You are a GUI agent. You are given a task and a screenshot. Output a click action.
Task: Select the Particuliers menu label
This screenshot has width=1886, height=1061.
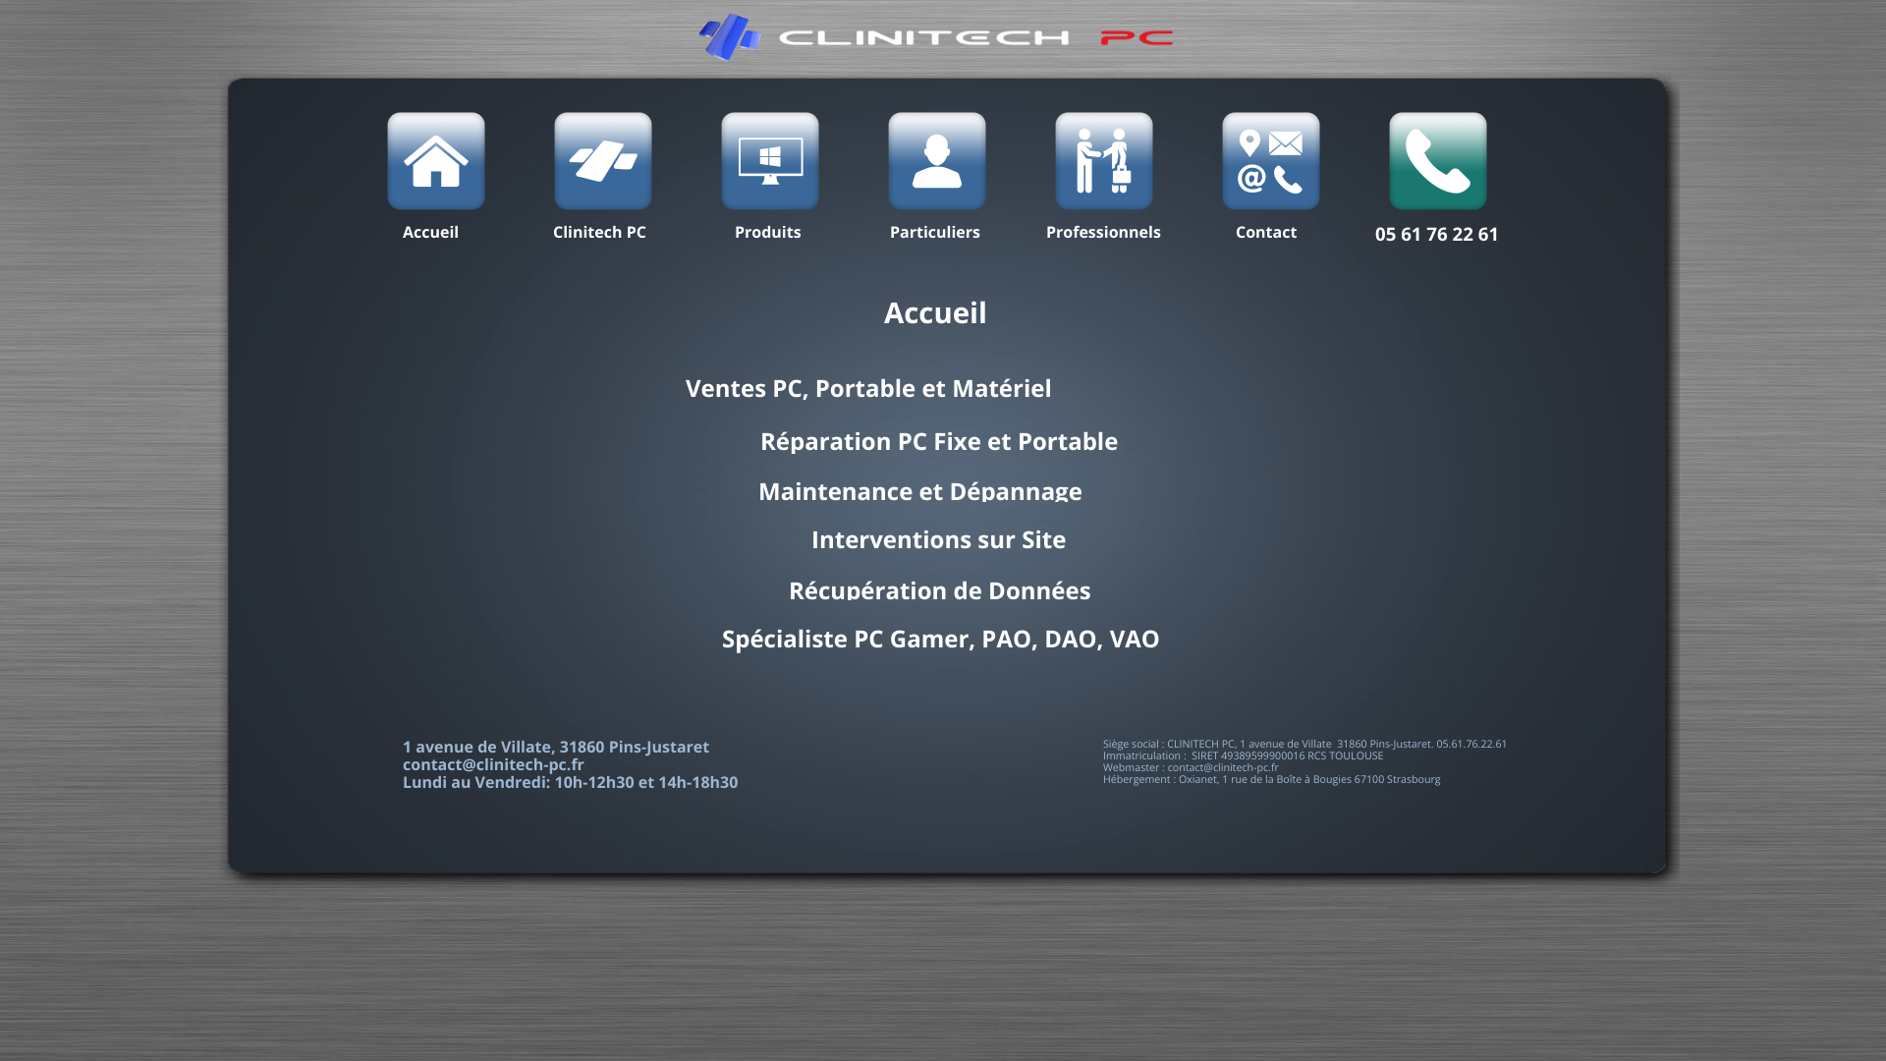pos(935,232)
